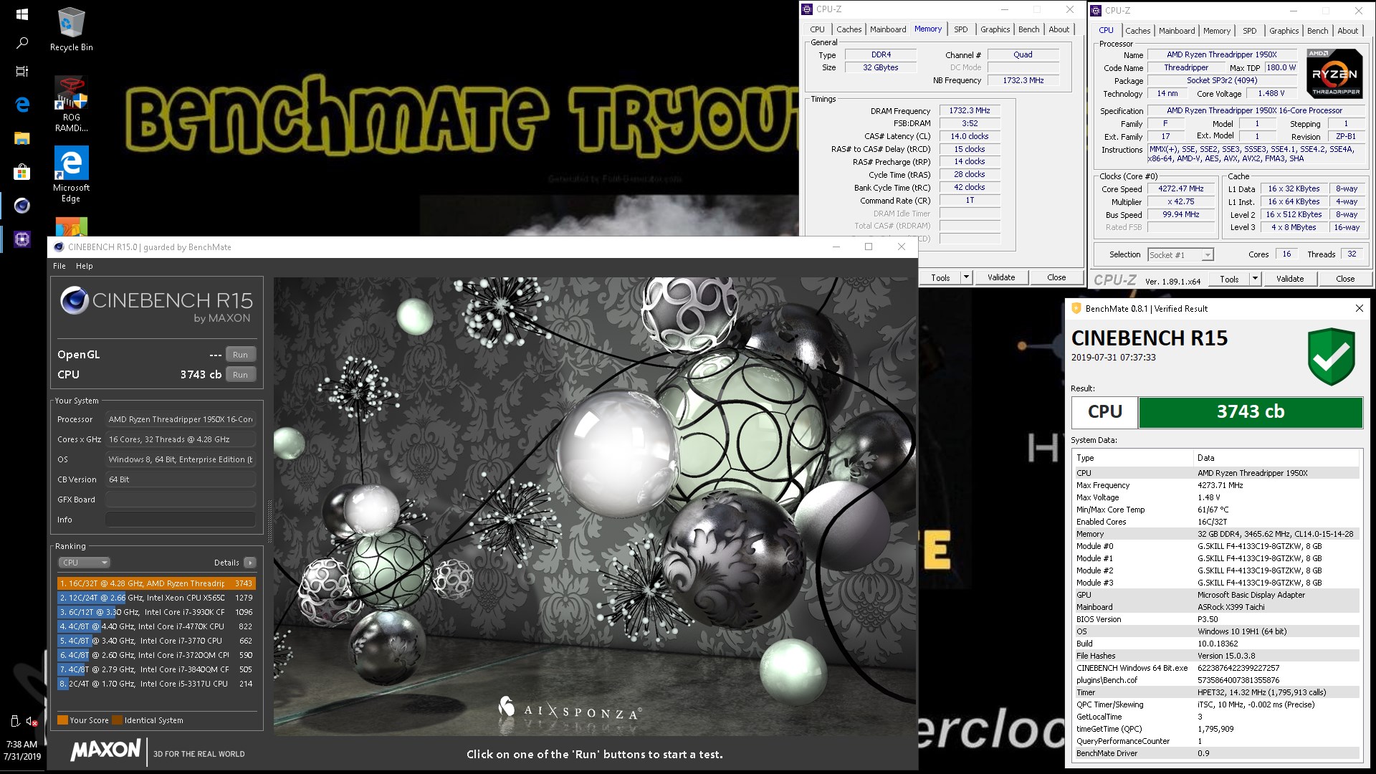Click Identical System legend swatch
1376x774 pixels.
click(117, 720)
